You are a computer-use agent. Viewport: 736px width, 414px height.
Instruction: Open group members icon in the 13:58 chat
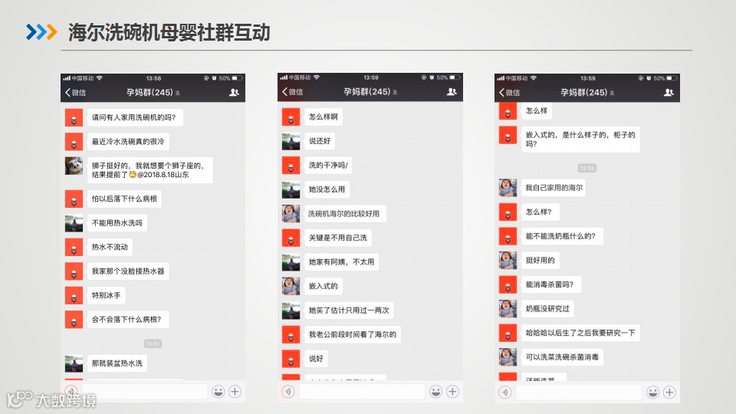click(234, 93)
